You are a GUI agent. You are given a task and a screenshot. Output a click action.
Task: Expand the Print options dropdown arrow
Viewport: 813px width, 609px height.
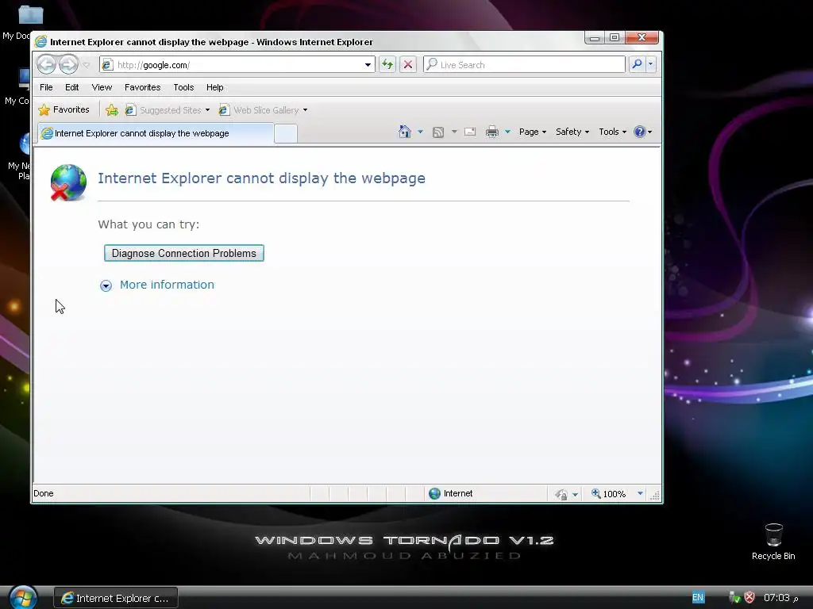(x=507, y=132)
